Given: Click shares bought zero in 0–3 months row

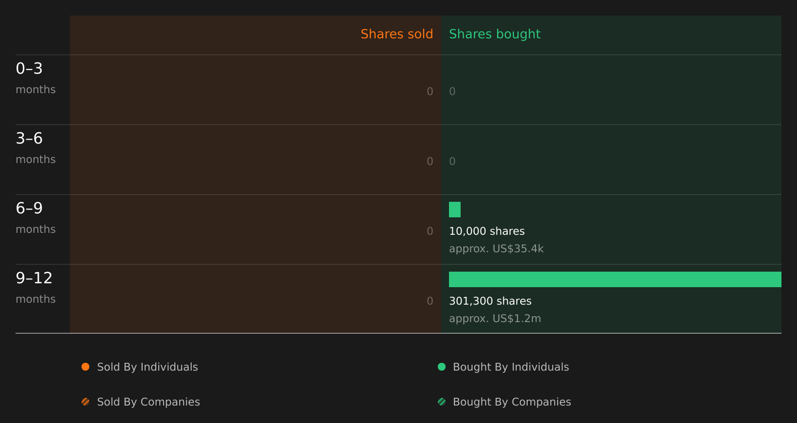Looking at the screenshot, I should tap(452, 92).
